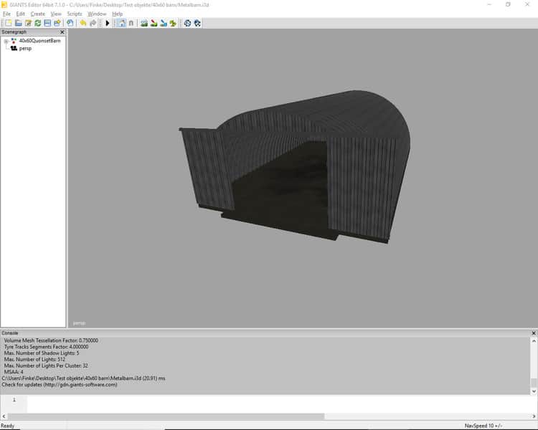Select the persp camera in Scenegraph
538x430 pixels.
tap(25, 48)
